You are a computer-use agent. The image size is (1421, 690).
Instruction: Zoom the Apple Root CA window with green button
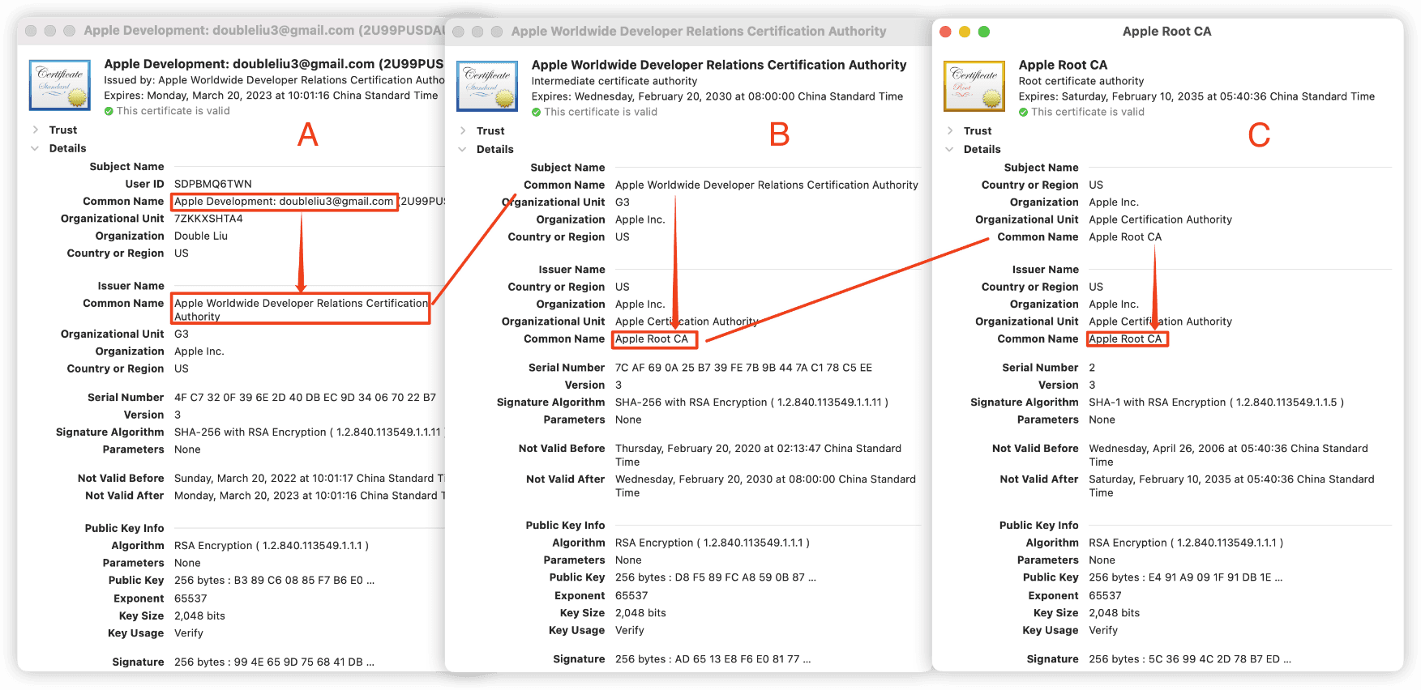pos(983,32)
